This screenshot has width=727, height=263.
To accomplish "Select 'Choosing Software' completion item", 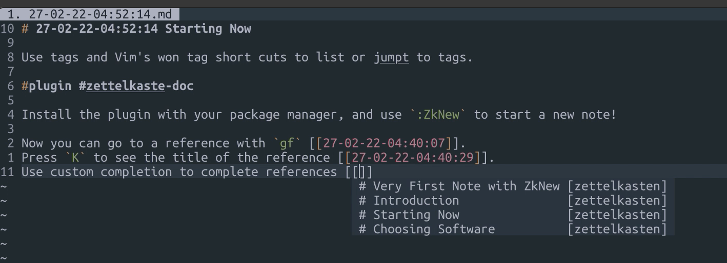I will pyautogui.click(x=513, y=229).
